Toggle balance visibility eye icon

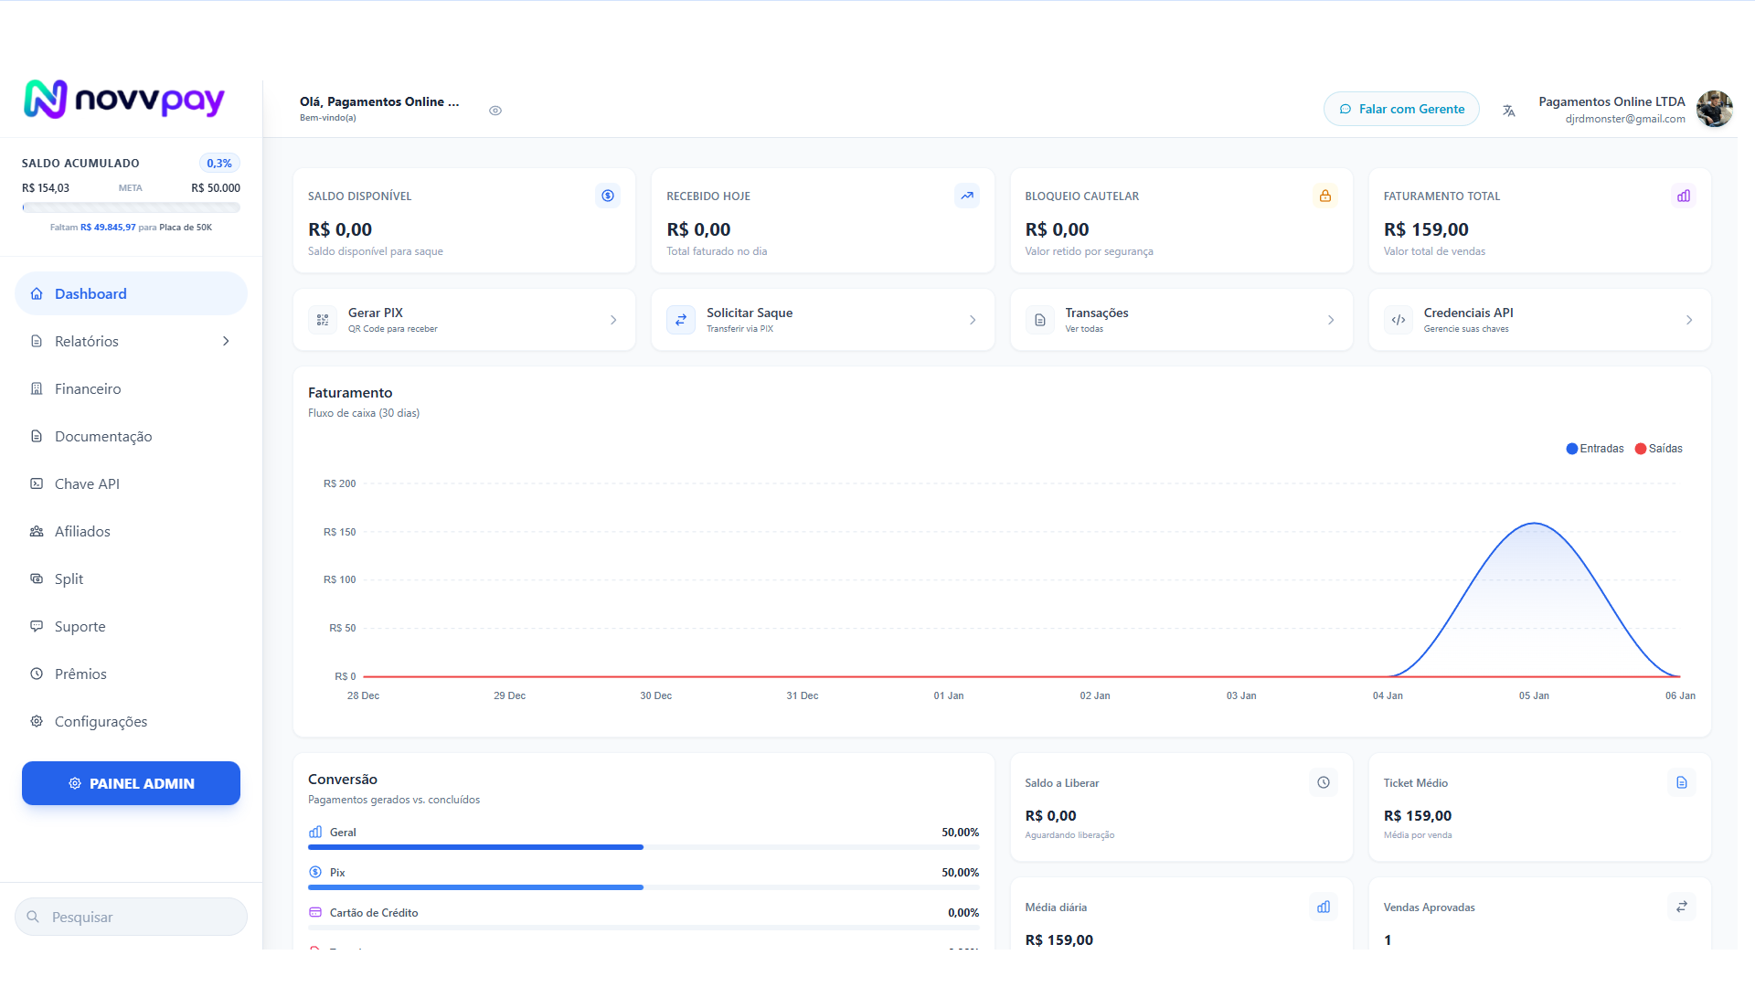[x=495, y=111]
